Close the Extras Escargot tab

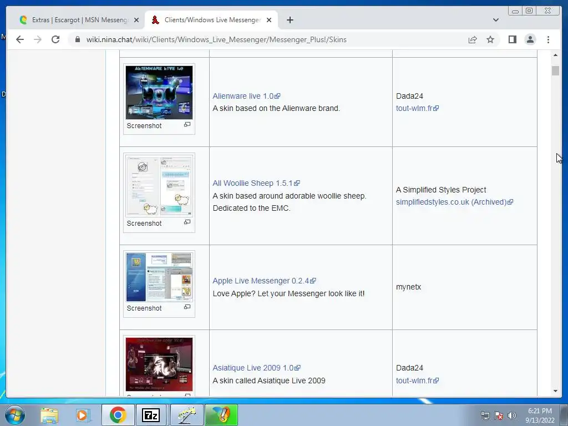coord(136,20)
